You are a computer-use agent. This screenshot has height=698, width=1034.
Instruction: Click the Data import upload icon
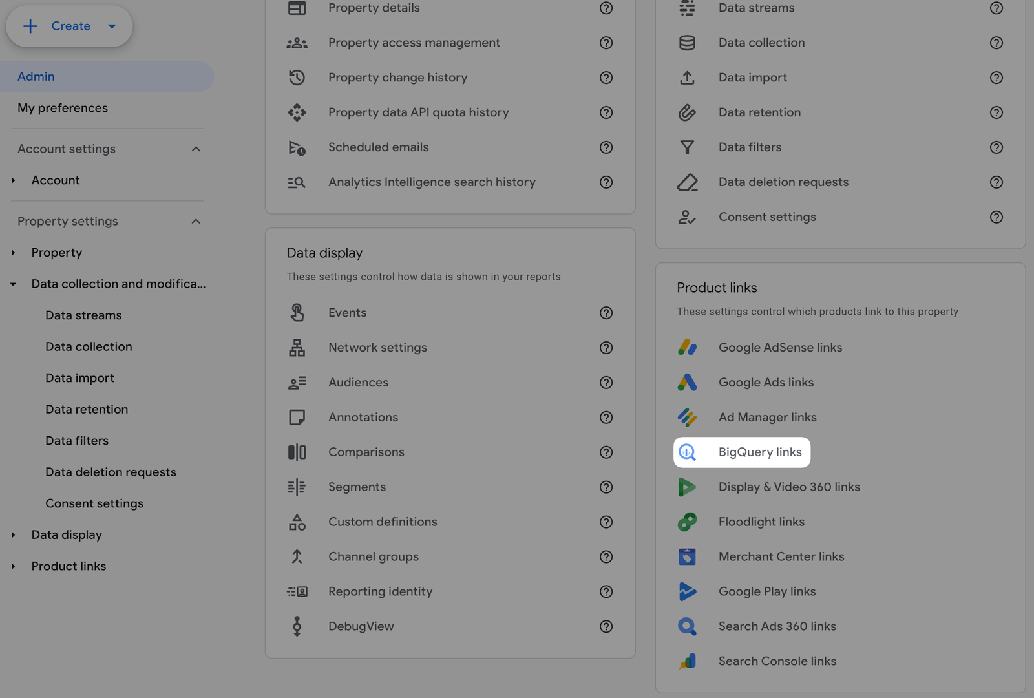click(687, 78)
